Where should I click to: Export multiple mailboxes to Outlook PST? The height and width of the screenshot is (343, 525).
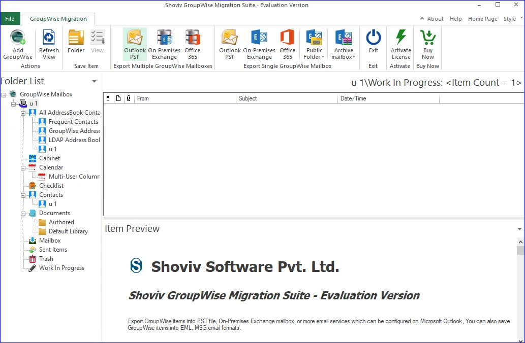pyautogui.click(x=135, y=45)
